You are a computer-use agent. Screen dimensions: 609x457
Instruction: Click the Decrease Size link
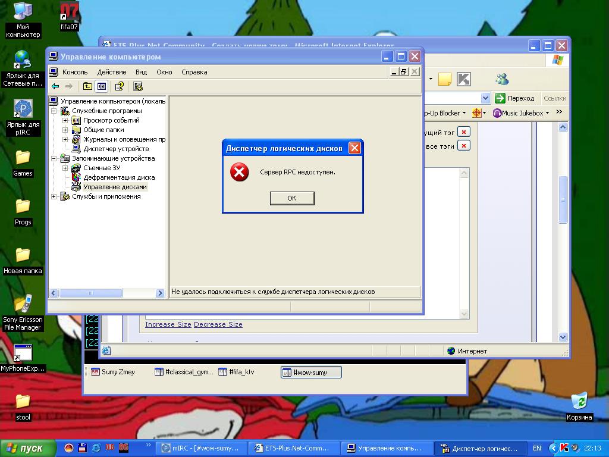218,324
